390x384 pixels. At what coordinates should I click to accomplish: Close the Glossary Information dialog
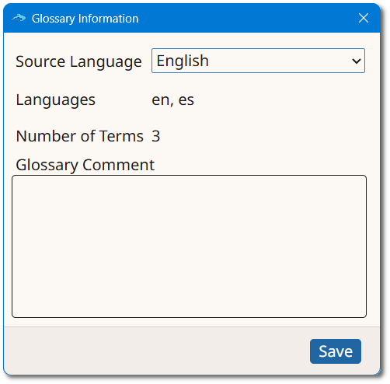[364, 18]
